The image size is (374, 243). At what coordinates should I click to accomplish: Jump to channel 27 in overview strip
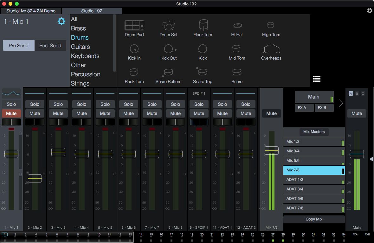(273, 237)
